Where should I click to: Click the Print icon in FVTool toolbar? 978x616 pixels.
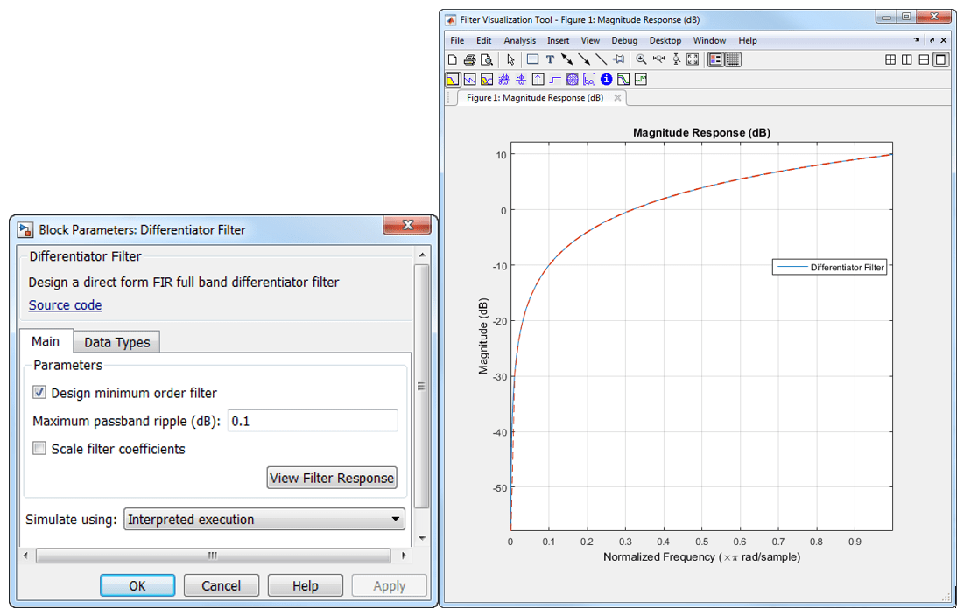pos(469,59)
